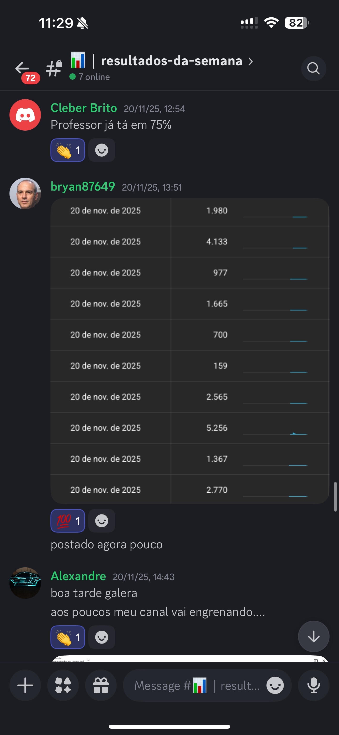Open emoji picker in message field
The width and height of the screenshot is (339, 735).
pos(275,685)
